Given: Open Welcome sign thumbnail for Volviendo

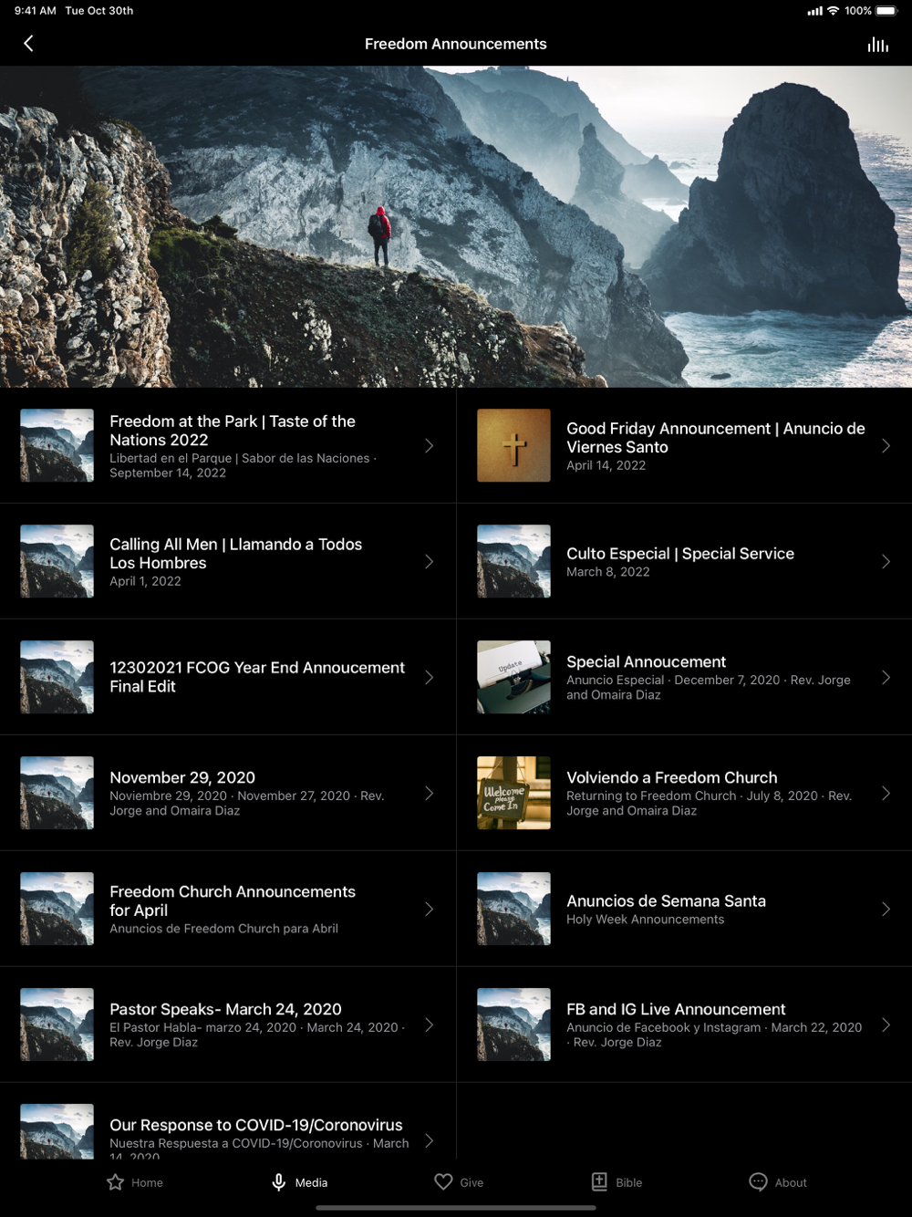Looking at the screenshot, I should tap(513, 793).
